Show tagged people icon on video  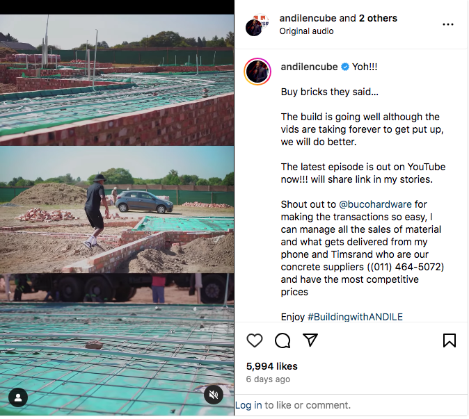(18, 397)
